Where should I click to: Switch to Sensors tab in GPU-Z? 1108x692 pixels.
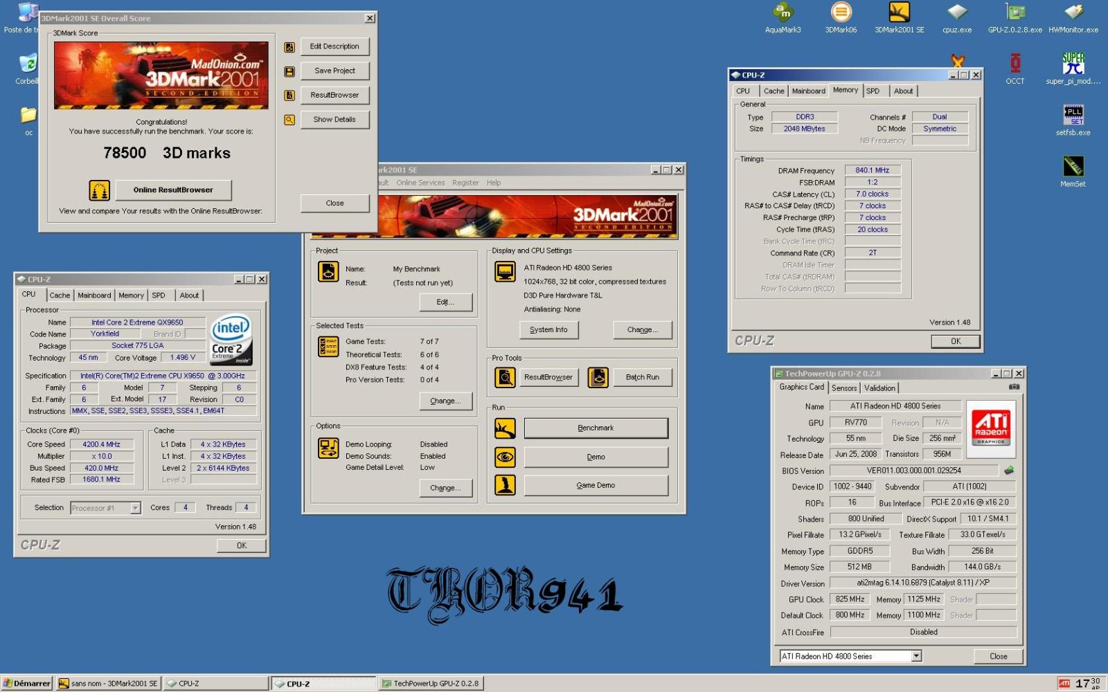[x=844, y=388]
